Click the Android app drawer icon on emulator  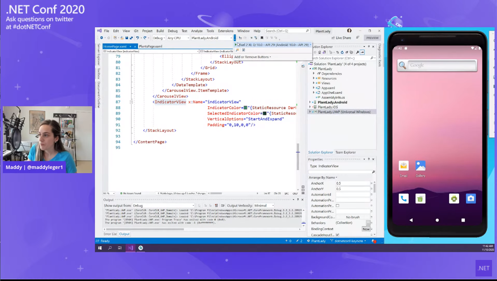point(454,198)
